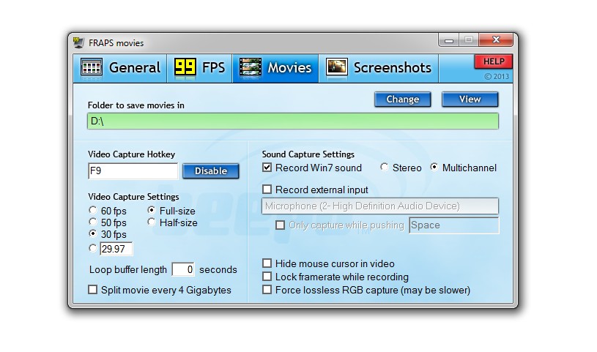Toggle Only capture while pushing checkbox

pos(281,225)
